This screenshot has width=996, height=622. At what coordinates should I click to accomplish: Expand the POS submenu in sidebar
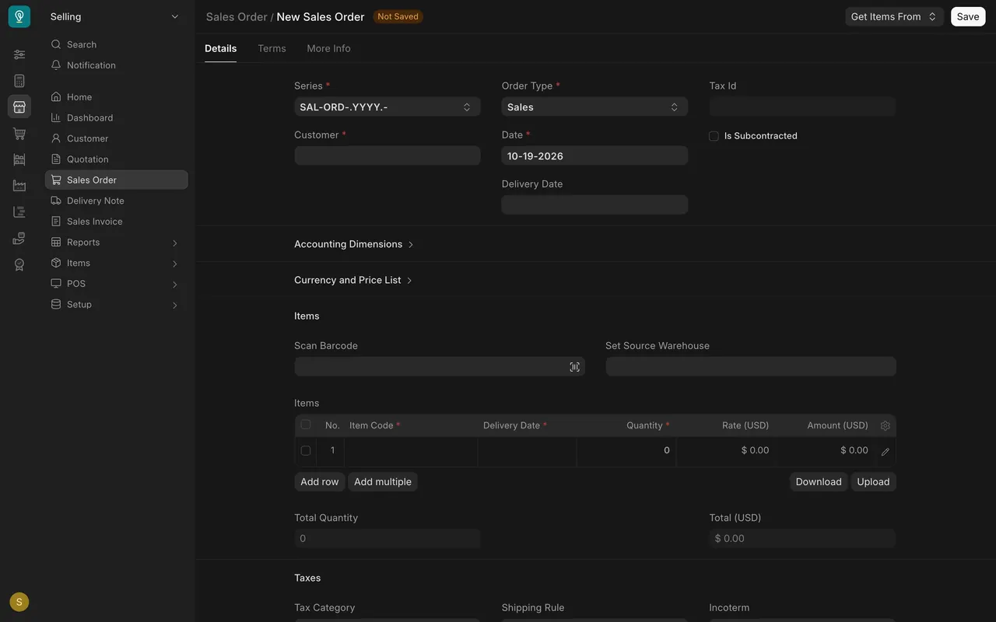click(x=117, y=284)
